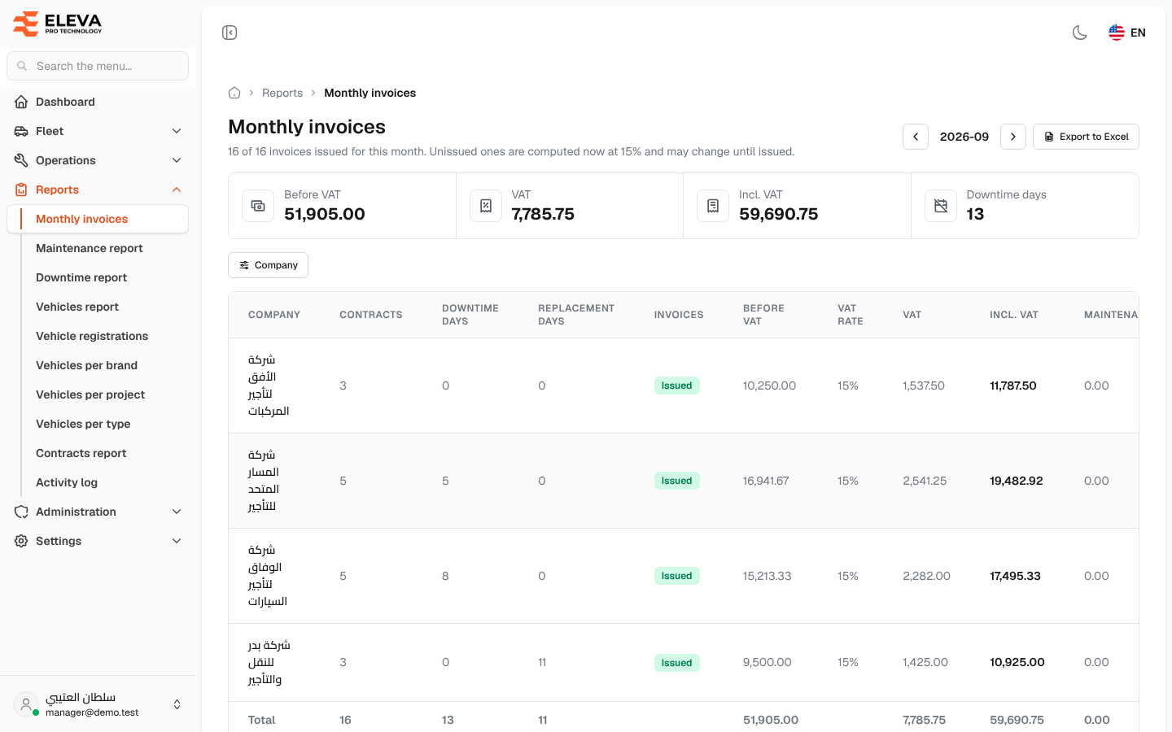Open Vehicles per brand report
The width and height of the screenshot is (1172, 732).
pos(86,365)
